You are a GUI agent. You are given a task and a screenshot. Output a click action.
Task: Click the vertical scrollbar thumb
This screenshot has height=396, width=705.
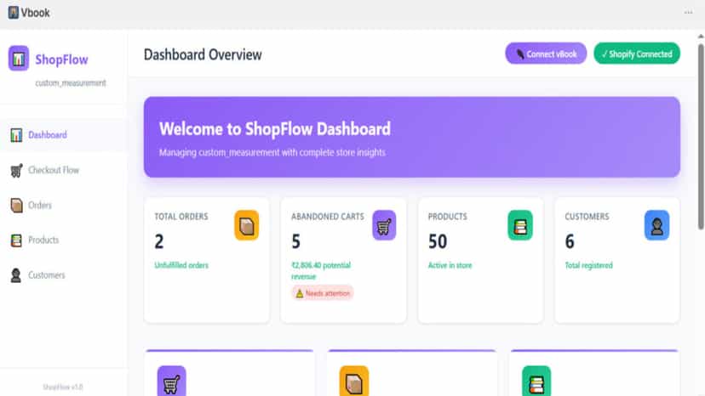coord(701,137)
